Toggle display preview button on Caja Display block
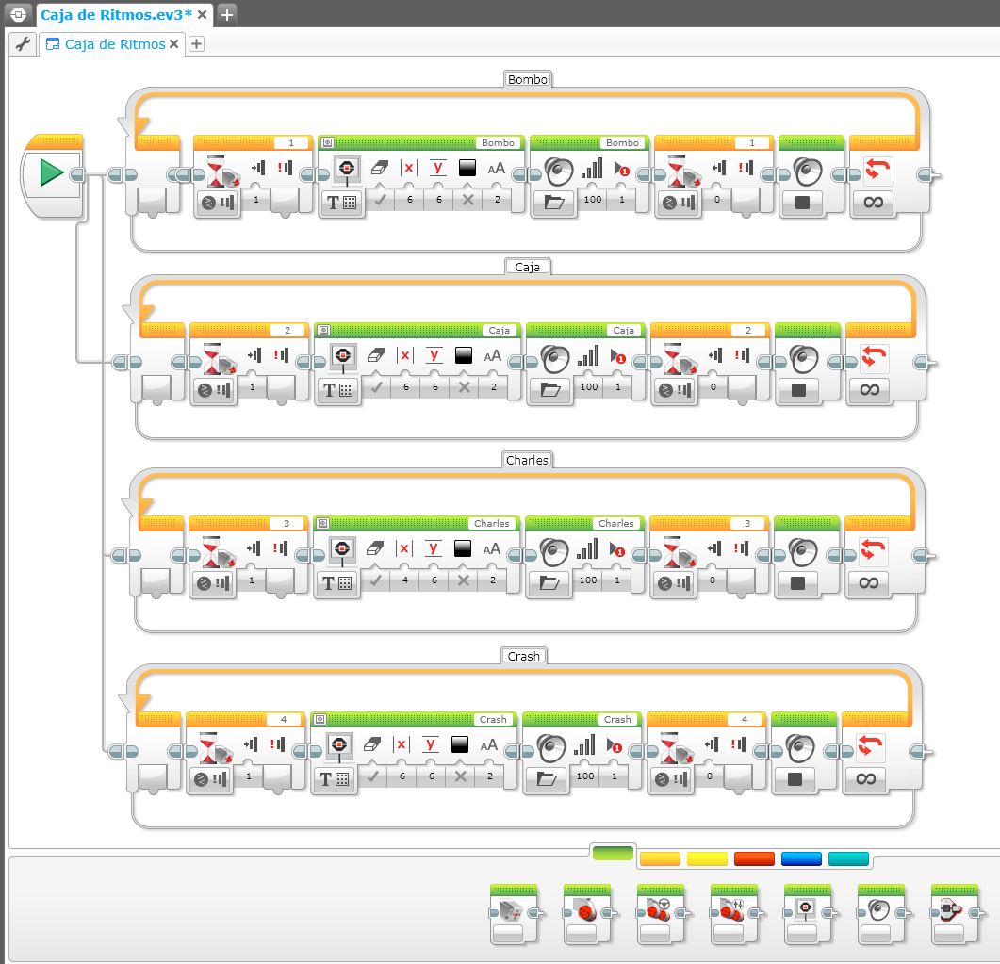1000x964 pixels. coord(323,330)
